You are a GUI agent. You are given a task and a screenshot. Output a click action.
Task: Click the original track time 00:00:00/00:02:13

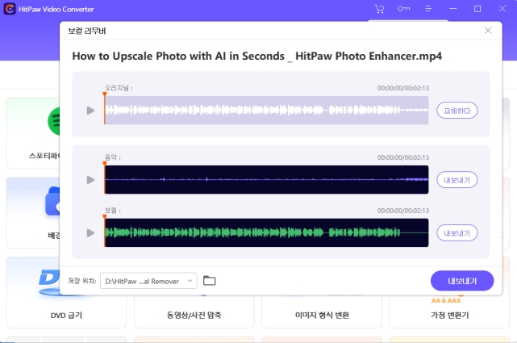(x=403, y=88)
